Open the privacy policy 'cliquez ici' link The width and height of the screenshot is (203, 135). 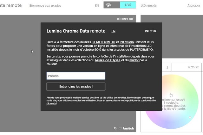click(x=51, y=103)
